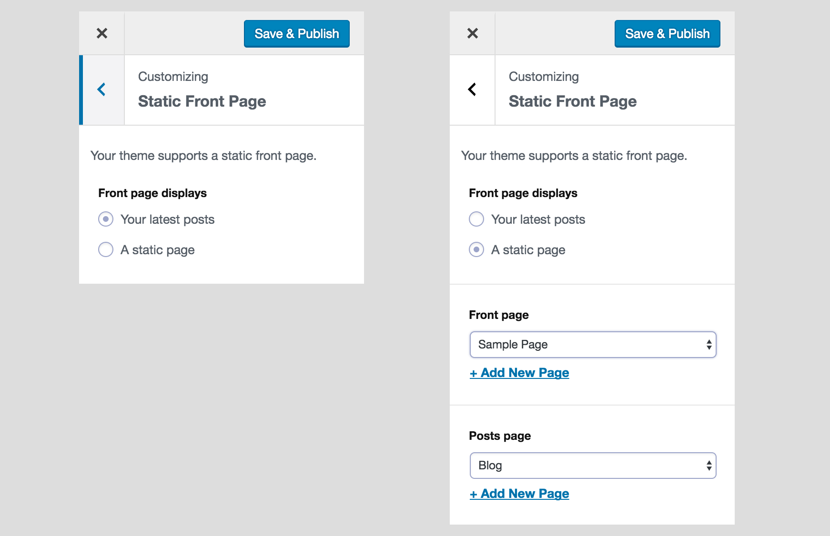
Task: Click the 'Front page displays' heading on the right
Action: tap(523, 193)
